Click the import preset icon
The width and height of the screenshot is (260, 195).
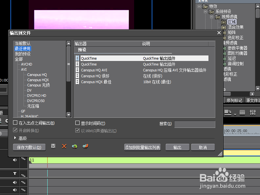click(x=75, y=146)
